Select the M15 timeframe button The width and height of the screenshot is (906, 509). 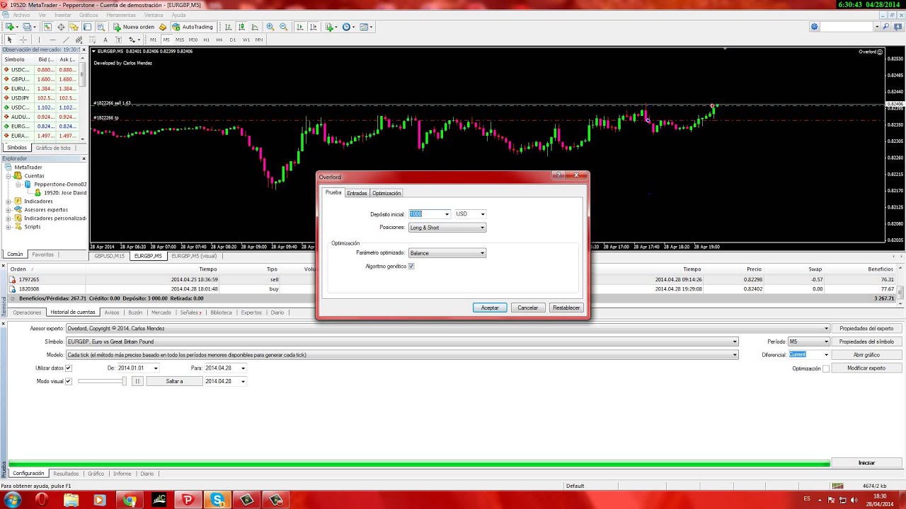[180, 40]
